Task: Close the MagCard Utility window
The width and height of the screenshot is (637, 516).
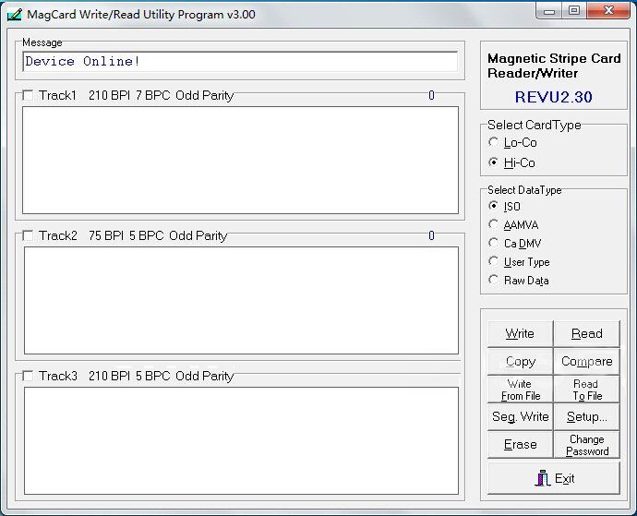Action: click(x=608, y=11)
